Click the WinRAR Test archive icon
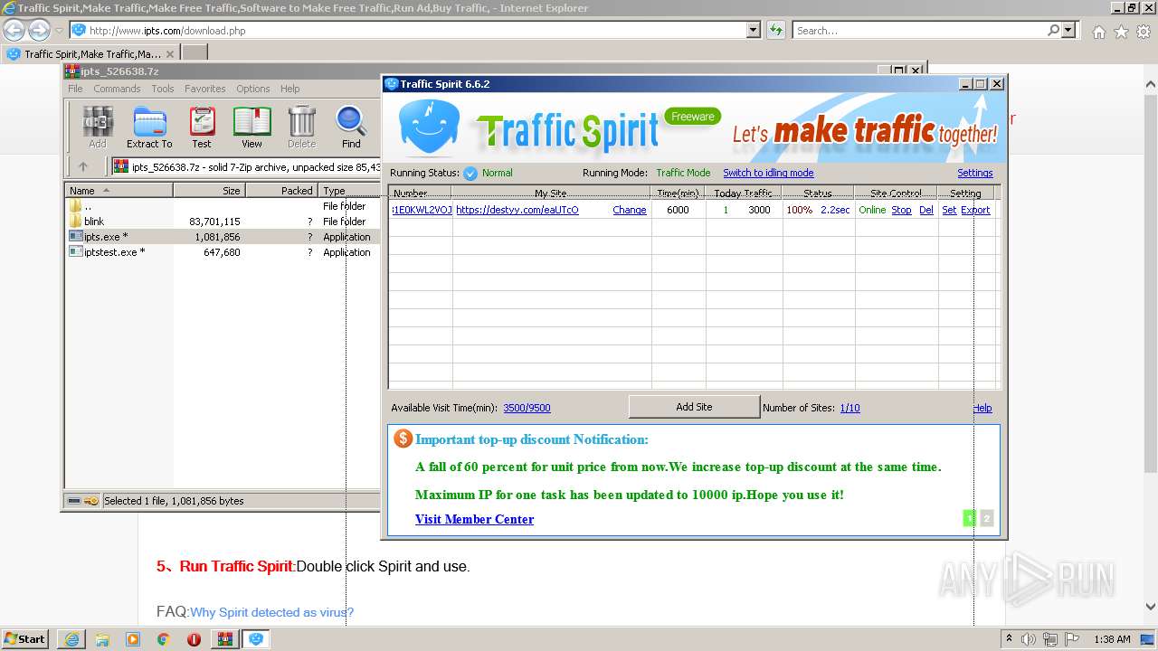The image size is (1158, 651). (x=202, y=127)
